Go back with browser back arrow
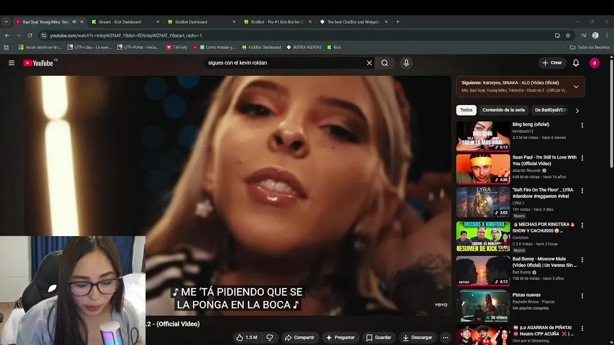The image size is (614, 345). [x=7, y=35]
